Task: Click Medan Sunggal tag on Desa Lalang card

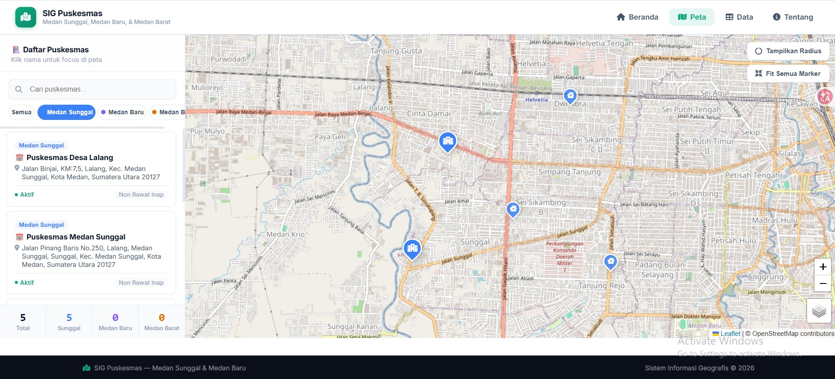Action: (41, 145)
